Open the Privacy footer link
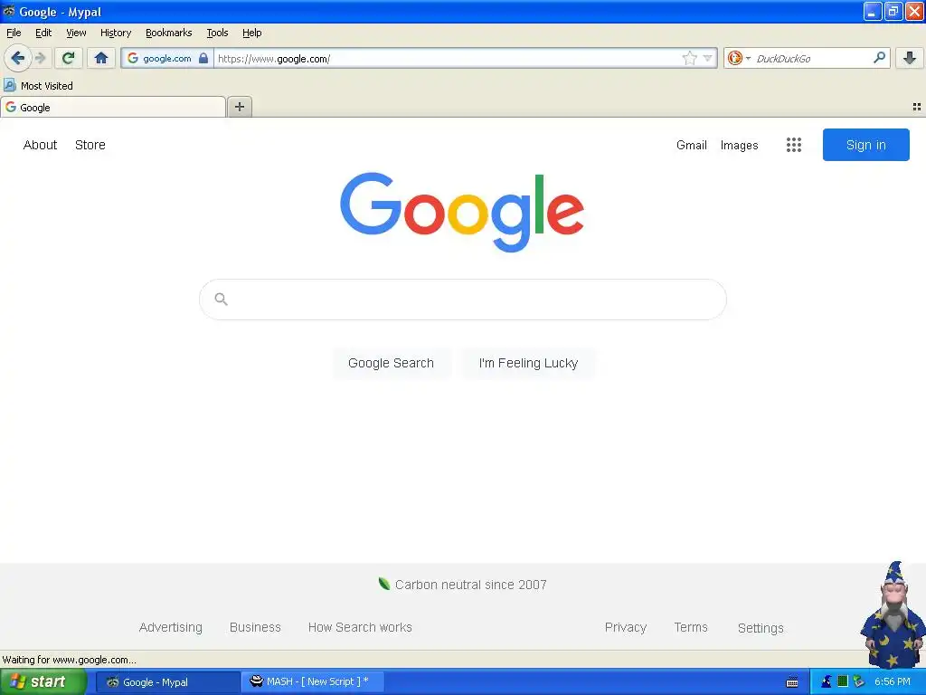The height and width of the screenshot is (695, 926). click(x=626, y=627)
